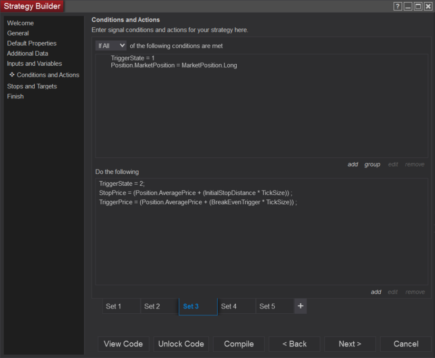Viewport: 435px width, 358px height.
Task: Select the TriggerState = 1 condition row
Action: (133, 58)
